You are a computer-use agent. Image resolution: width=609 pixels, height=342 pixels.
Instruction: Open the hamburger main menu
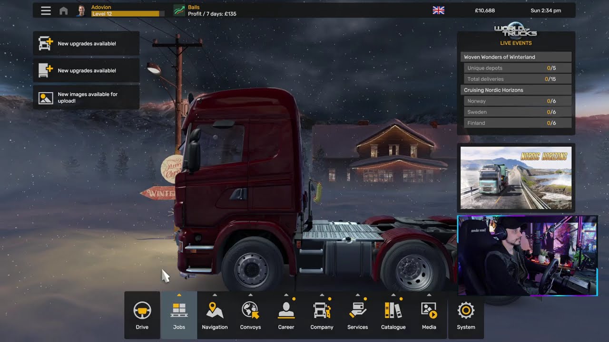[46, 10]
